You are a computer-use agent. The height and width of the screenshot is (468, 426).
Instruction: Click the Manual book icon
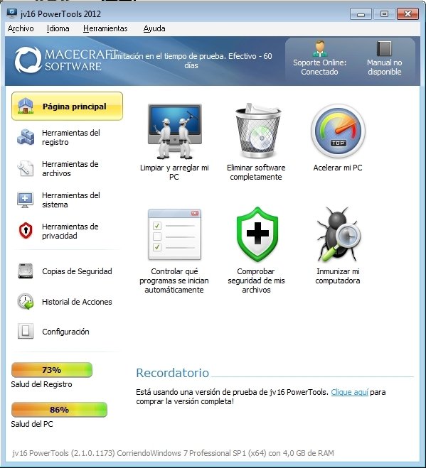[x=384, y=49]
